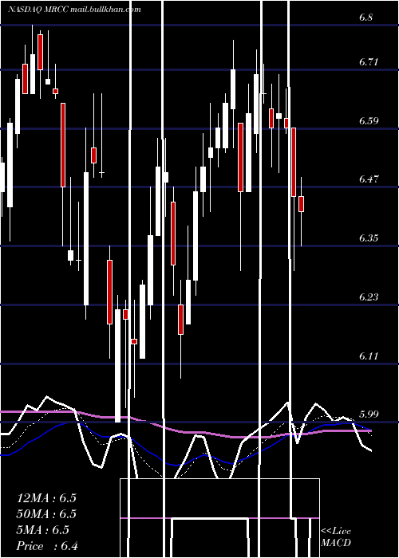Click the last red candlestick near 6.47
The width and height of the screenshot is (399, 558).
(x=302, y=204)
